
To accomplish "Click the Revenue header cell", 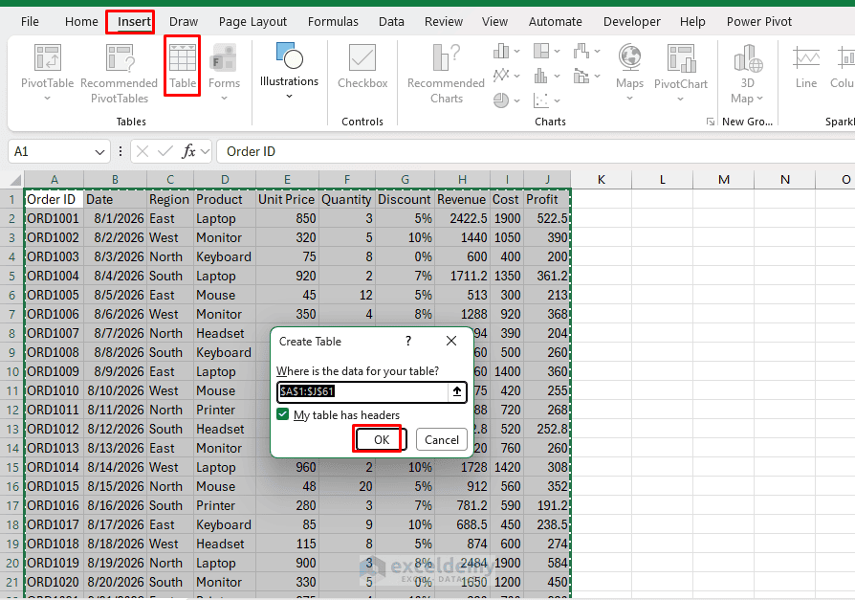I will click(462, 199).
